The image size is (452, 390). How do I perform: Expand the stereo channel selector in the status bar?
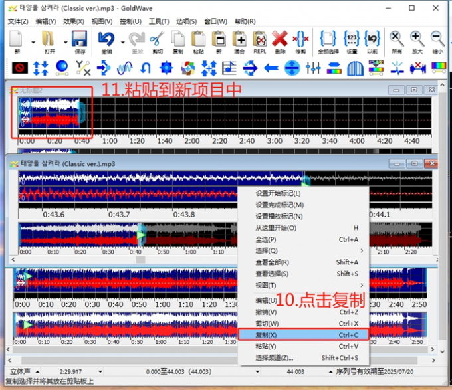click(x=37, y=372)
